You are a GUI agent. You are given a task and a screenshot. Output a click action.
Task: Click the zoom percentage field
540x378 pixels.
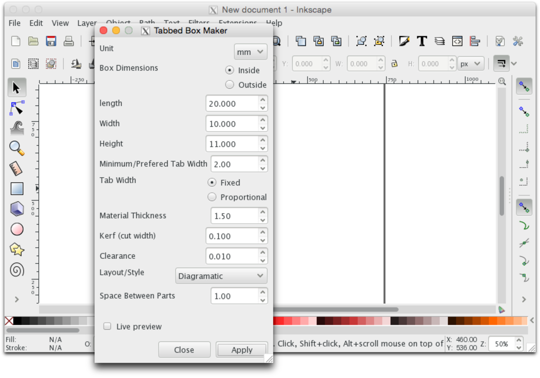coord(502,344)
